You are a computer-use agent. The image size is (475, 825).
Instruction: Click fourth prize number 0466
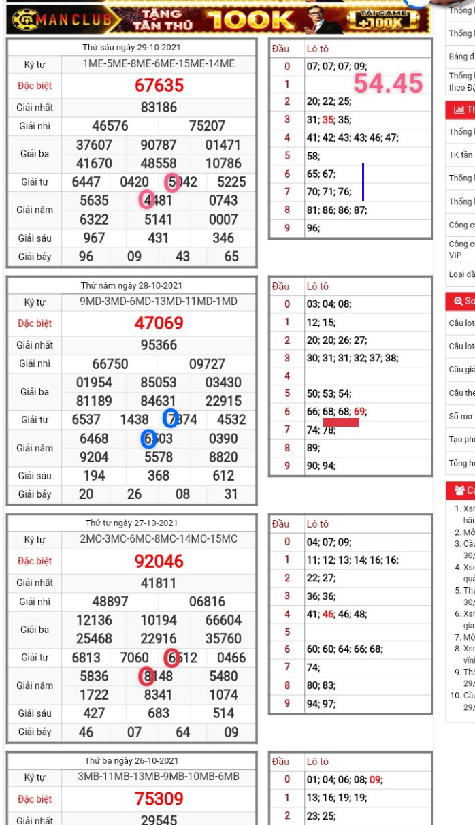click(231, 658)
